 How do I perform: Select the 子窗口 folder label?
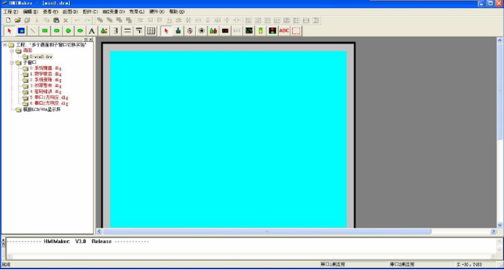(30, 62)
